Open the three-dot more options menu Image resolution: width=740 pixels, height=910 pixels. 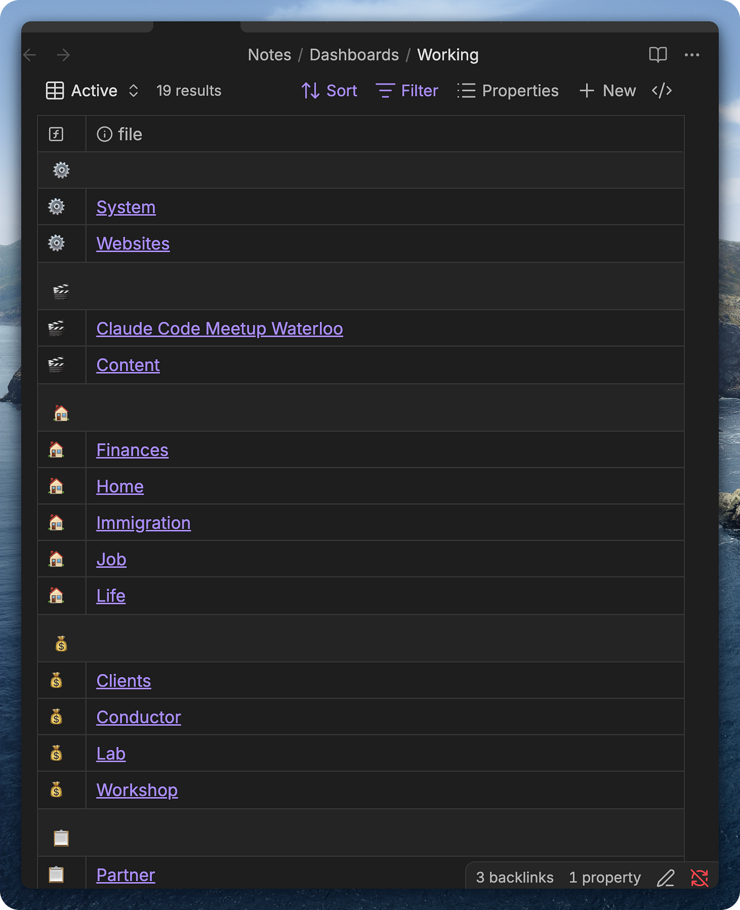(x=692, y=55)
